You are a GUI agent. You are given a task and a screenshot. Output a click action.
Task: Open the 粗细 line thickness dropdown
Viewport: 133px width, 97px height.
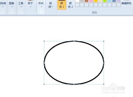click(51, 5)
